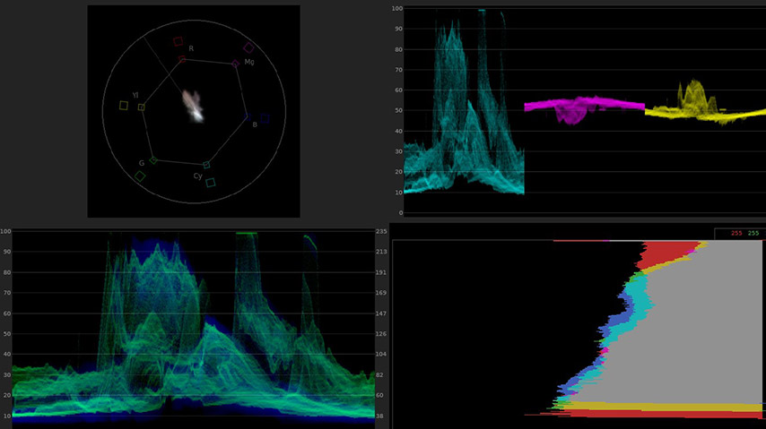Click the green-blue RGB overlay waveform trace
This screenshot has height=429, width=766.
[x=193, y=327]
